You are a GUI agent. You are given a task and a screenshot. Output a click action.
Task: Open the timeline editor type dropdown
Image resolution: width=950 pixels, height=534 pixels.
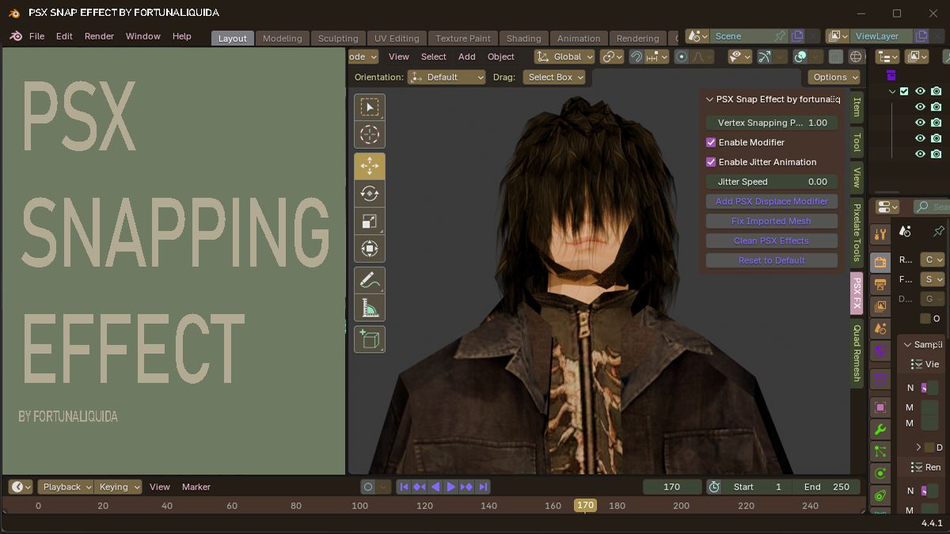[x=21, y=487]
